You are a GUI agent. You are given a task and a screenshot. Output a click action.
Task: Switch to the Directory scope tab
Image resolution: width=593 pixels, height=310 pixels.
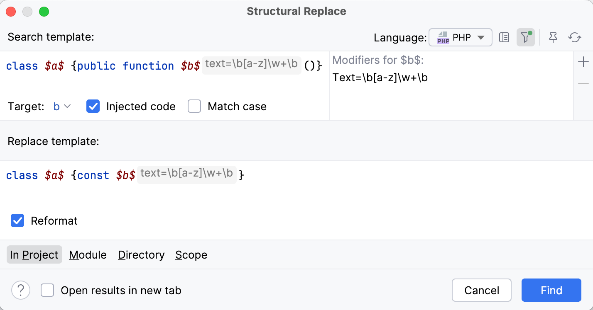pos(141,255)
